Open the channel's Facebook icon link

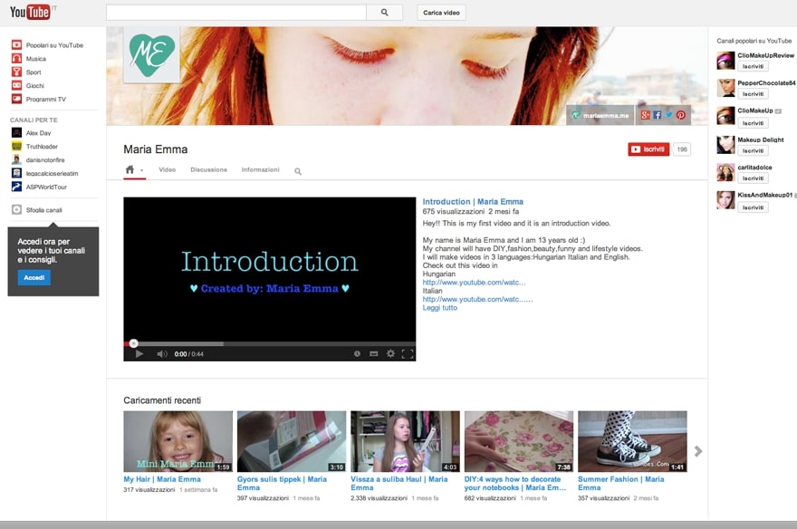point(658,115)
